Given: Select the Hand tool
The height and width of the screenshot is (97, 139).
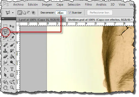Looking at the screenshot, I should coord(5,88).
